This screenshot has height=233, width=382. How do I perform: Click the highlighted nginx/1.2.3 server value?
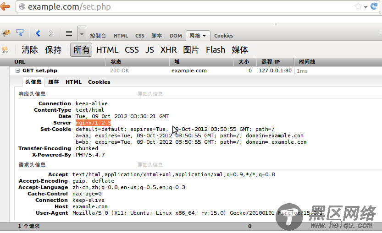[93, 123]
